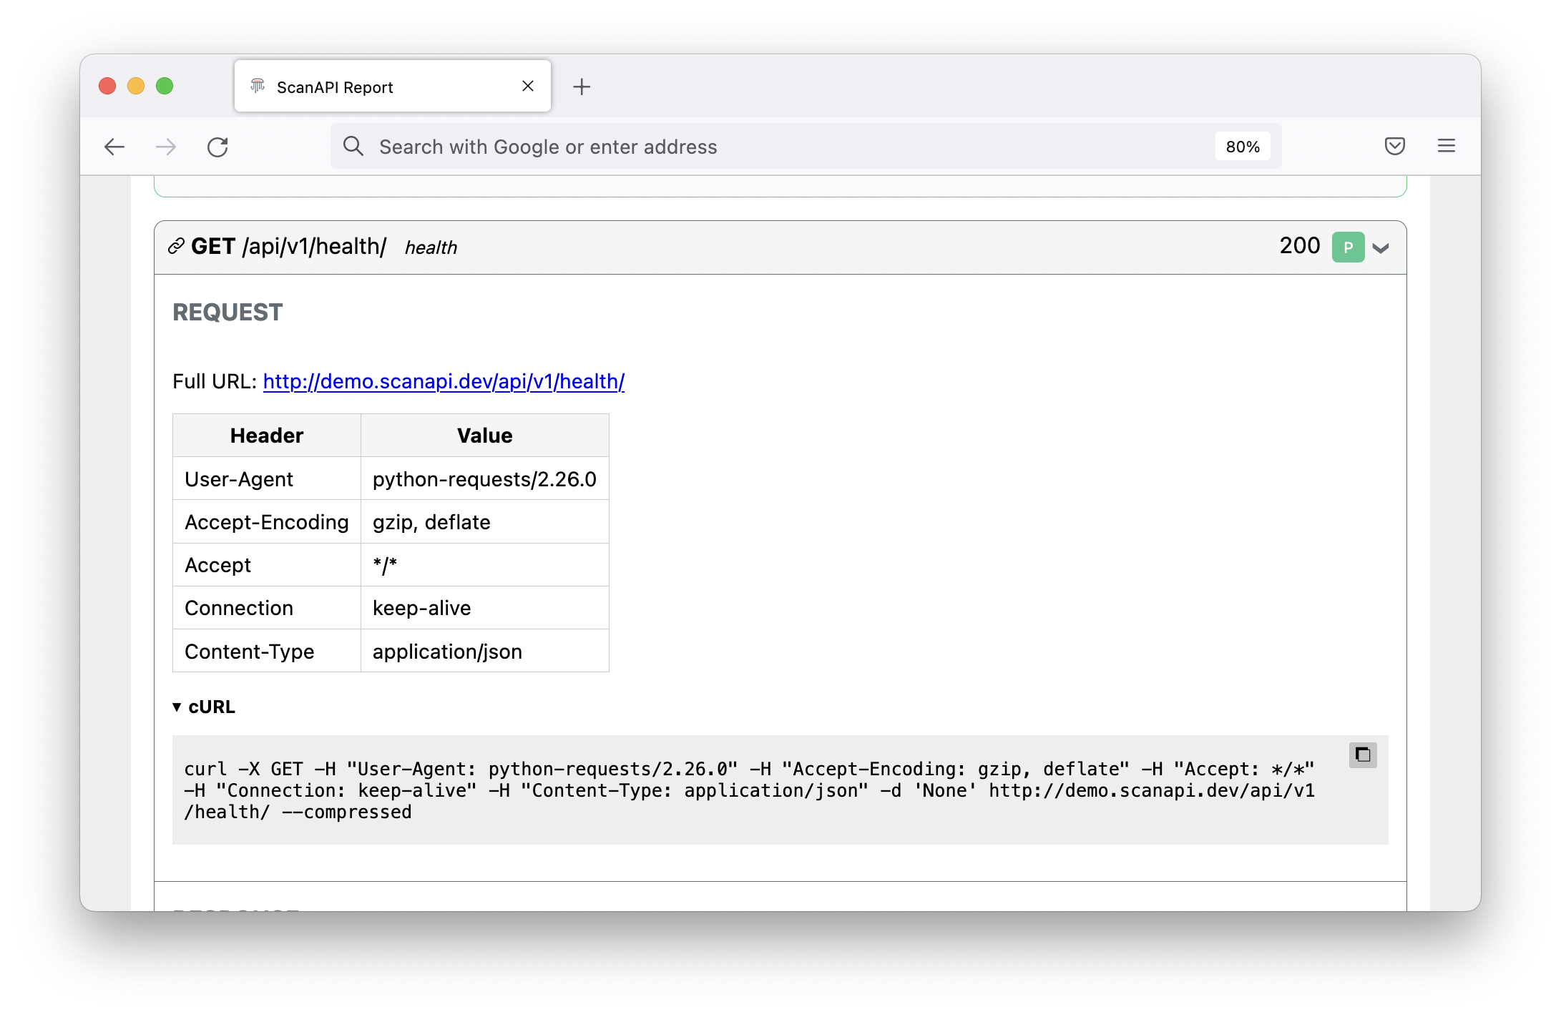Open the demo.scanapi.dev health URL link
Screen dimensions: 1561x1017
tap(444, 382)
